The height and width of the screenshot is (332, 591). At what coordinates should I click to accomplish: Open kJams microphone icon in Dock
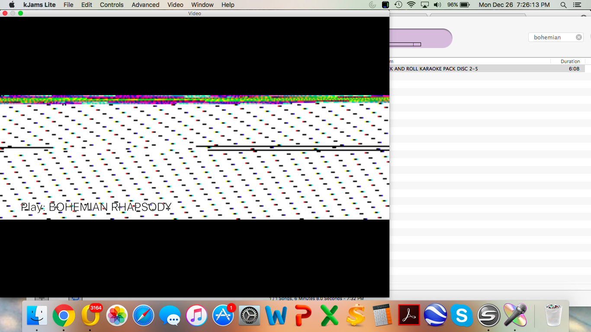coord(515,315)
